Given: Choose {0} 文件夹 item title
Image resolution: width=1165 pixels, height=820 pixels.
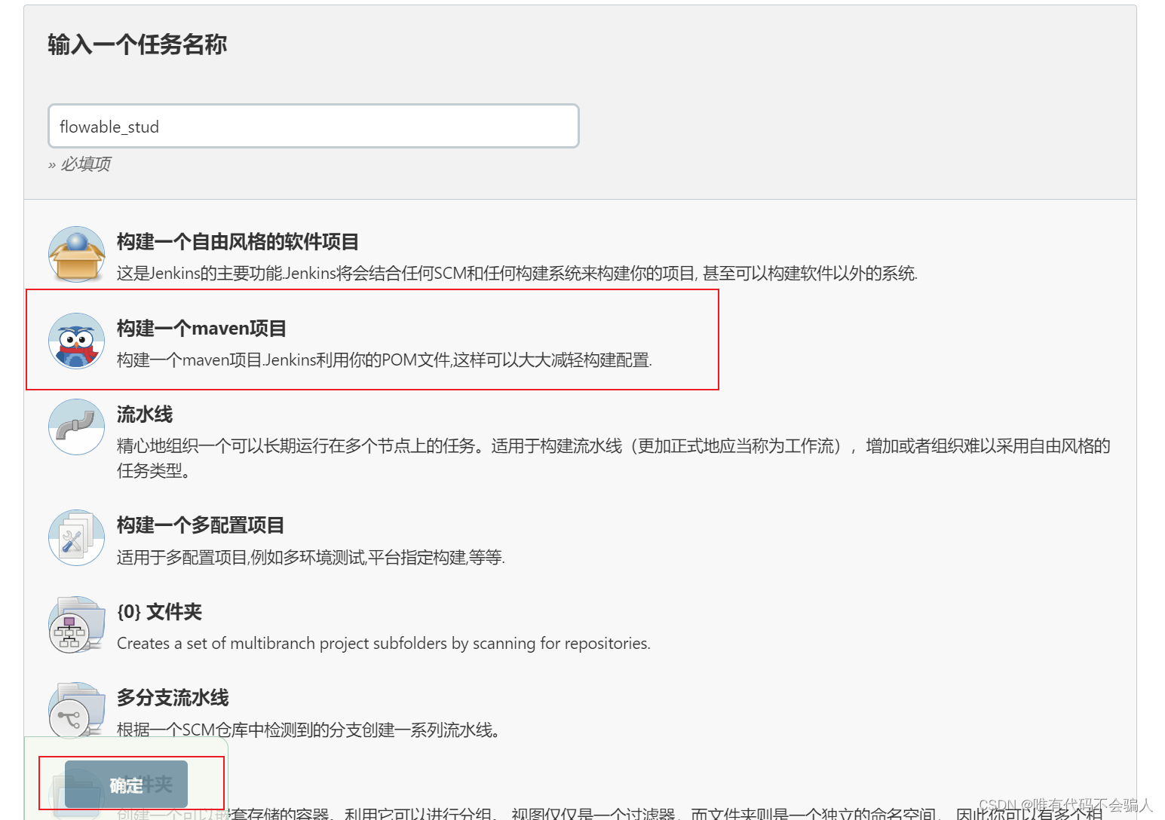Looking at the screenshot, I should pos(160,612).
